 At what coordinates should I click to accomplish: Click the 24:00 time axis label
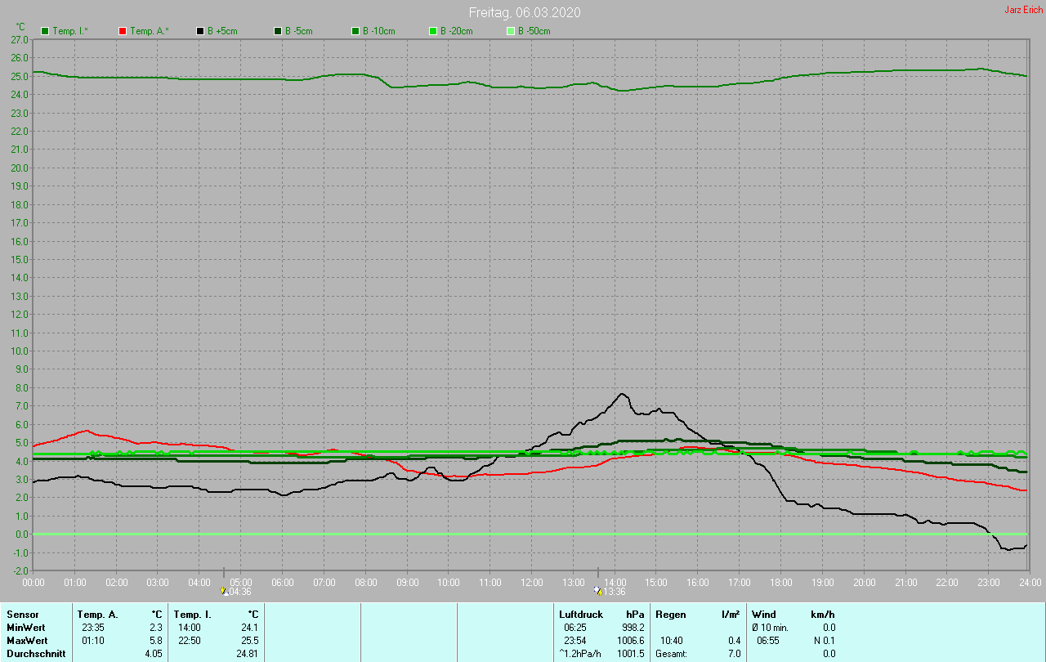[1029, 582]
